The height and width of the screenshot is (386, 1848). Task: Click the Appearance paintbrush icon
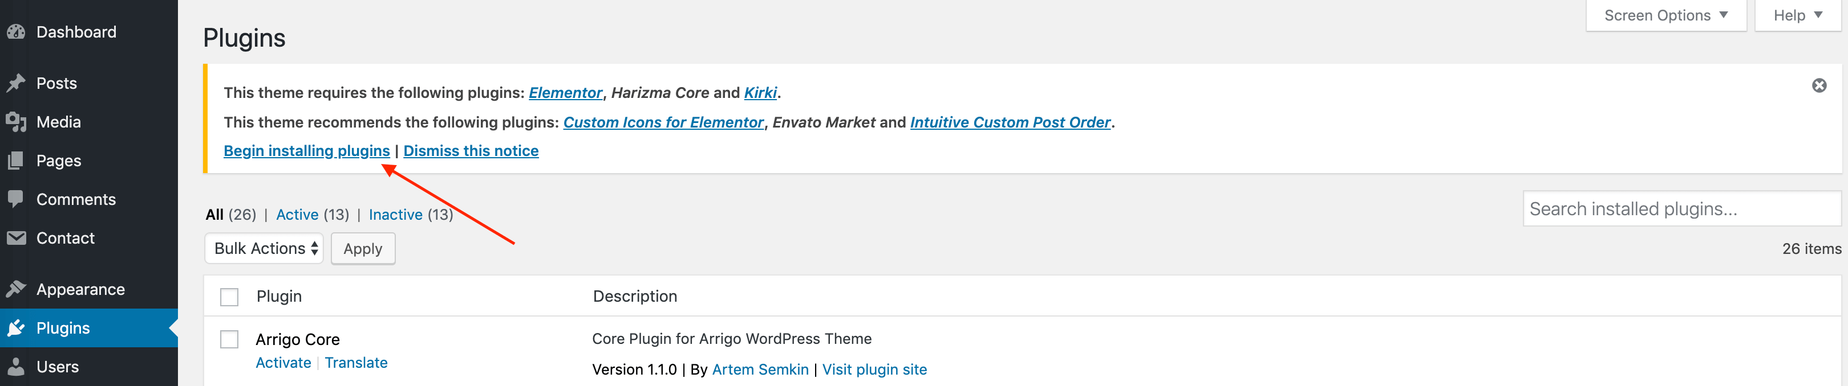click(x=16, y=289)
